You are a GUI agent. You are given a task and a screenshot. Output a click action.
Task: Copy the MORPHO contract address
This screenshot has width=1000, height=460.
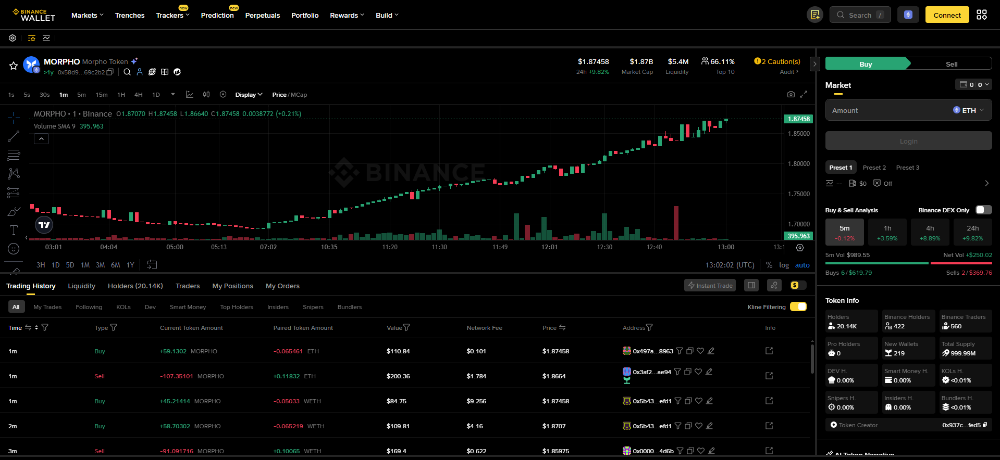point(110,72)
